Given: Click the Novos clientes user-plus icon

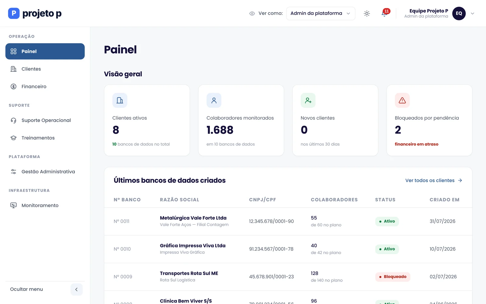Looking at the screenshot, I should [308, 100].
